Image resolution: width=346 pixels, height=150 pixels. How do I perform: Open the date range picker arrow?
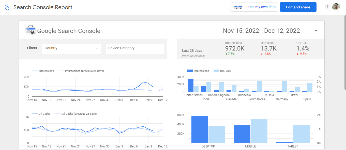tap(316, 31)
